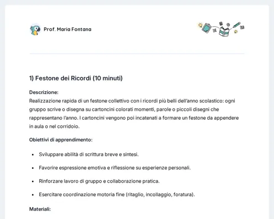Click the Descrizione label

click(x=44, y=92)
